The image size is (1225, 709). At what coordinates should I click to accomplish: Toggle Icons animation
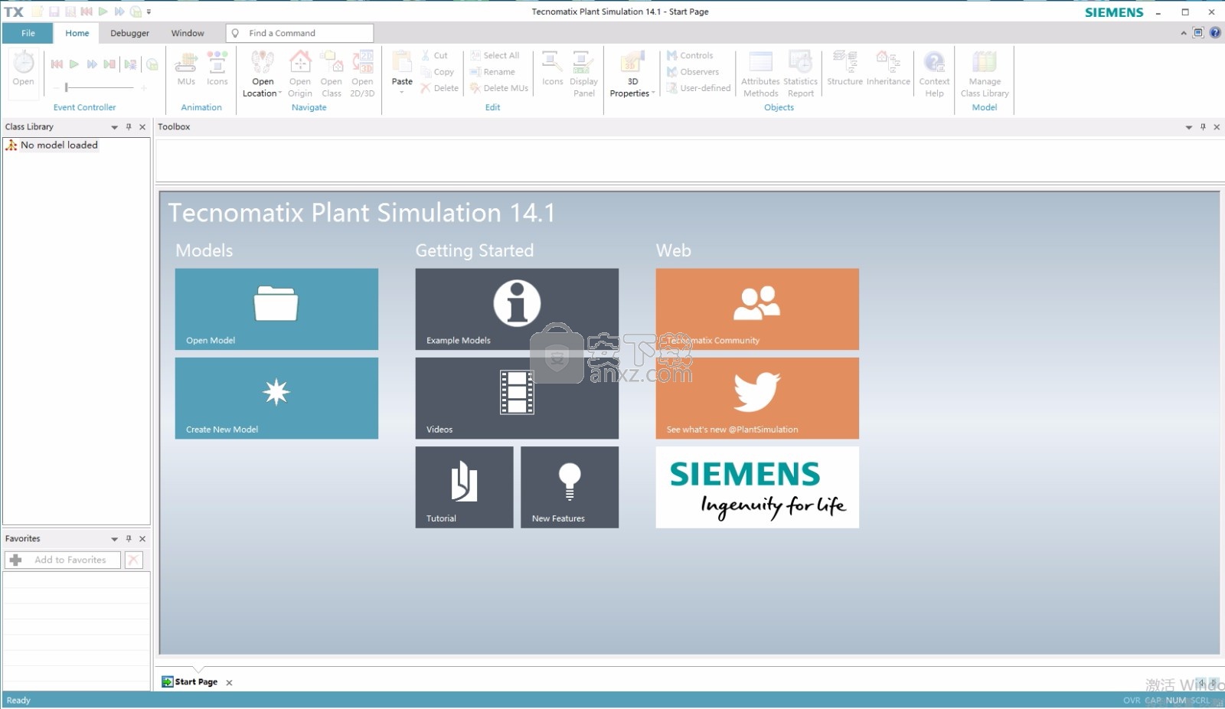click(217, 68)
